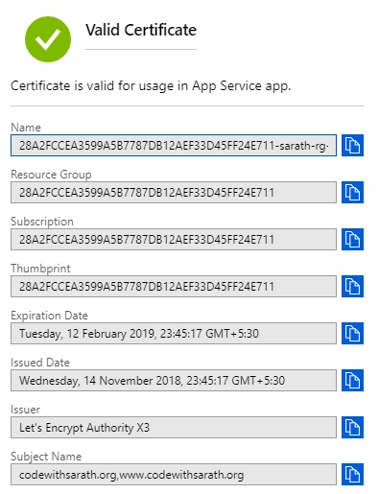Click the Thumbprint text field
379x494 pixels.
(x=174, y=287)
